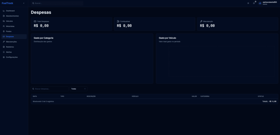Click the user avatar circle
Viewport: 280px width, 135px height.
click(260, 3)
